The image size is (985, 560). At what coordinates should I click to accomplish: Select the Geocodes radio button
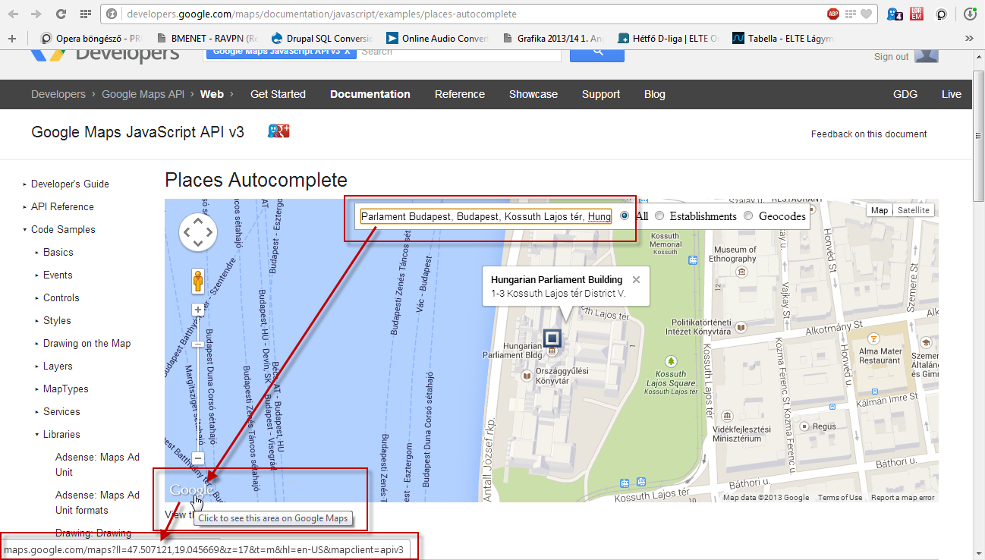(748, 216)
